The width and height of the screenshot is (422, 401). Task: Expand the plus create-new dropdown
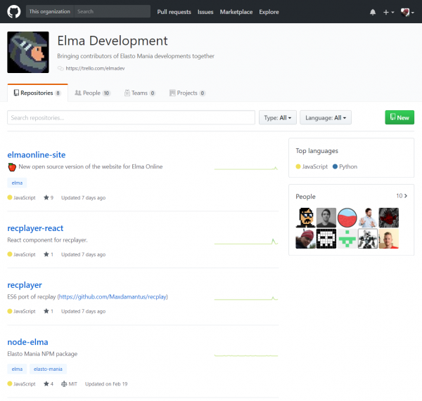point(388,12)
